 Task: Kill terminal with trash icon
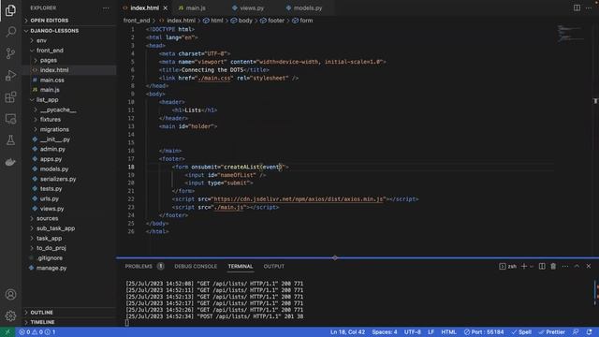pos(553,266)
